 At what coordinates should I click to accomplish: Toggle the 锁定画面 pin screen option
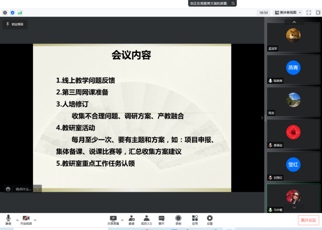tap(14, 25)
